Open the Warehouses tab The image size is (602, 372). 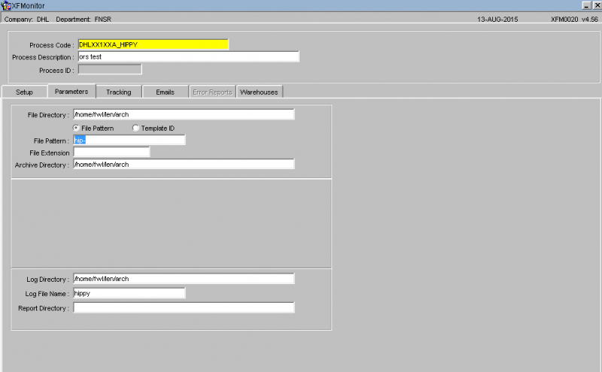(259, 92)
